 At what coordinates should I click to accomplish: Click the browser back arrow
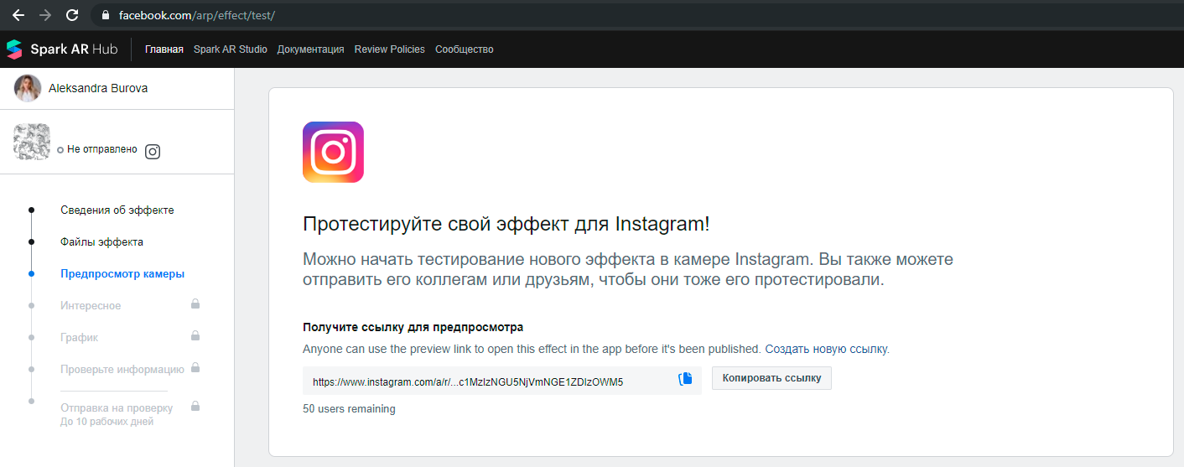18,15
